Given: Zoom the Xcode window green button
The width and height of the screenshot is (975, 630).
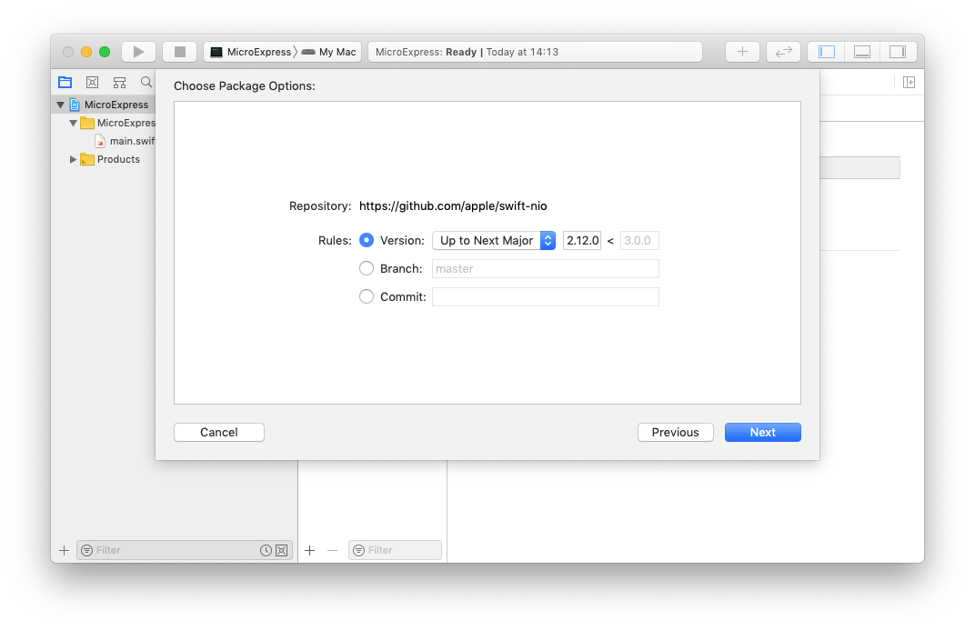Looking at the screenshot, I should coord(105,52).
